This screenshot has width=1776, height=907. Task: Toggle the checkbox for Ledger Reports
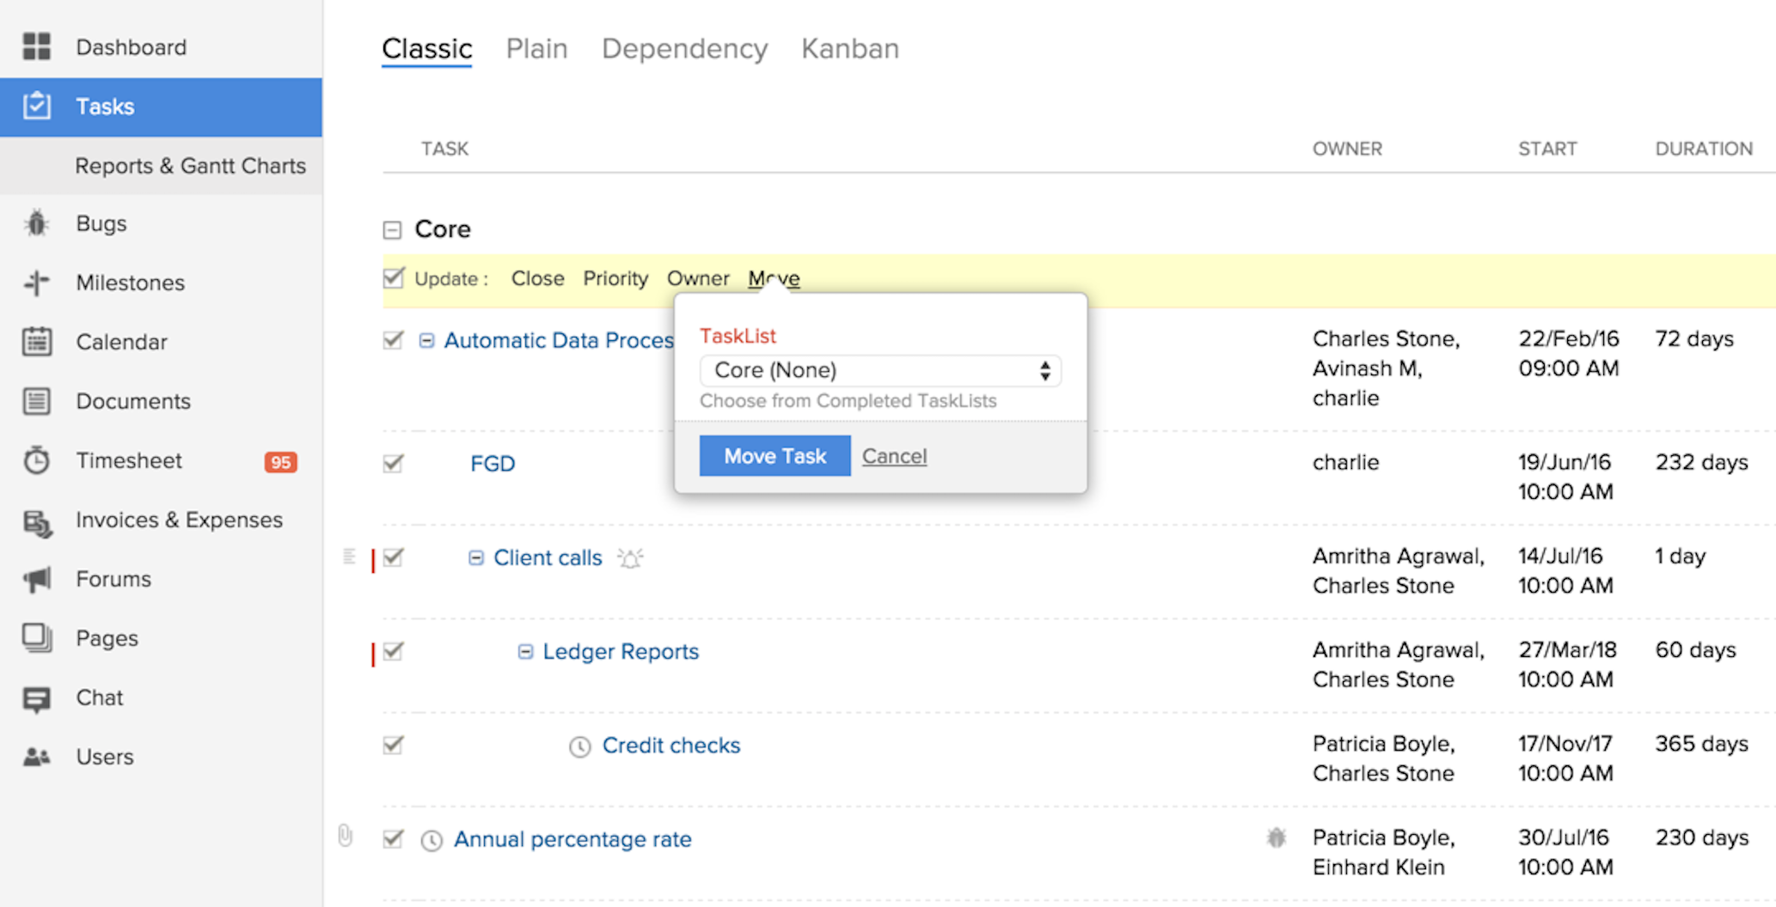[x=393, y=651]
